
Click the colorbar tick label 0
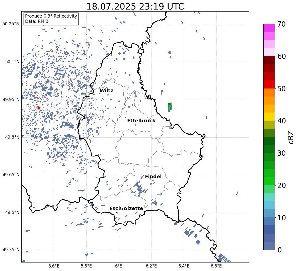279,250
